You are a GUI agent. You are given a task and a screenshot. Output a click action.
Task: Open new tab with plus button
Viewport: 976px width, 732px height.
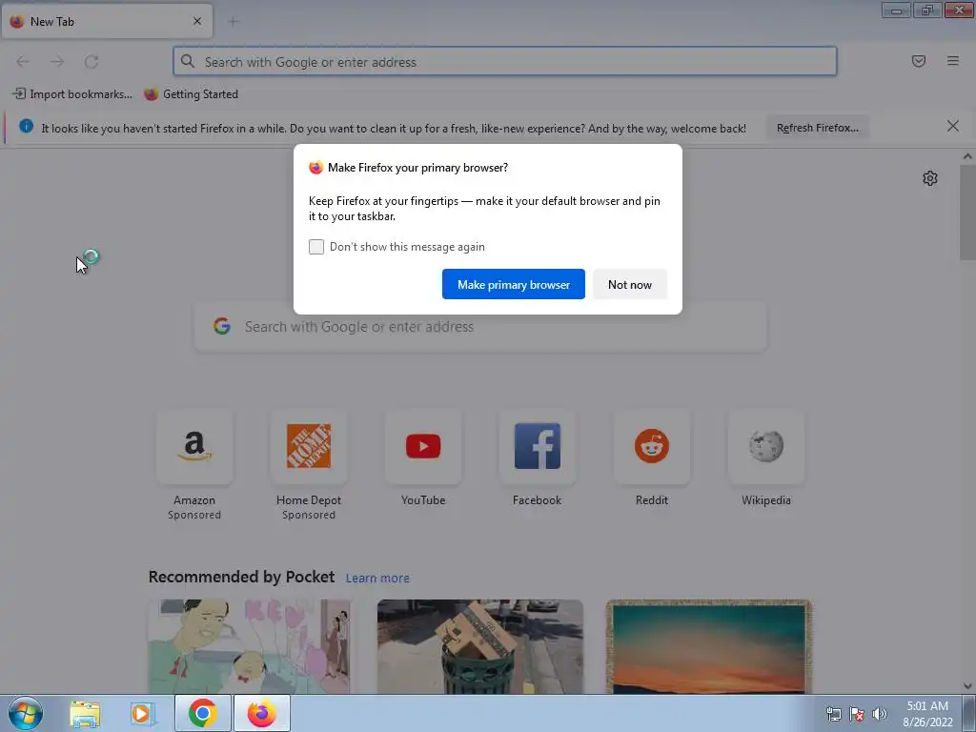click(234, 22)
